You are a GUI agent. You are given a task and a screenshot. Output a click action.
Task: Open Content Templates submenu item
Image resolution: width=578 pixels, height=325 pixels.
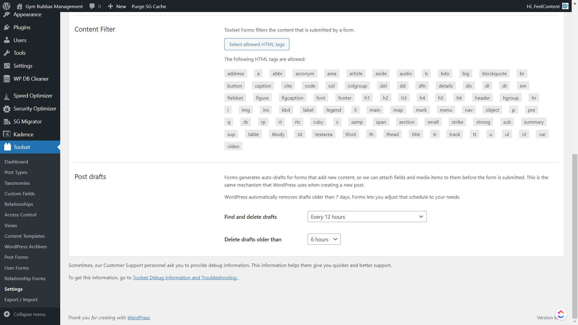pos(25,236)
